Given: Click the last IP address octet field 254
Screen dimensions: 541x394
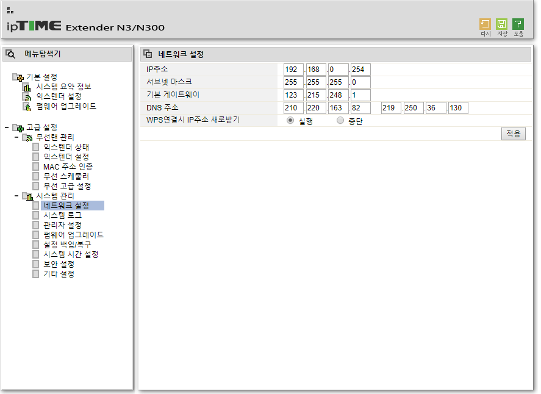Looking at the screenshot, I should point(360,70).
